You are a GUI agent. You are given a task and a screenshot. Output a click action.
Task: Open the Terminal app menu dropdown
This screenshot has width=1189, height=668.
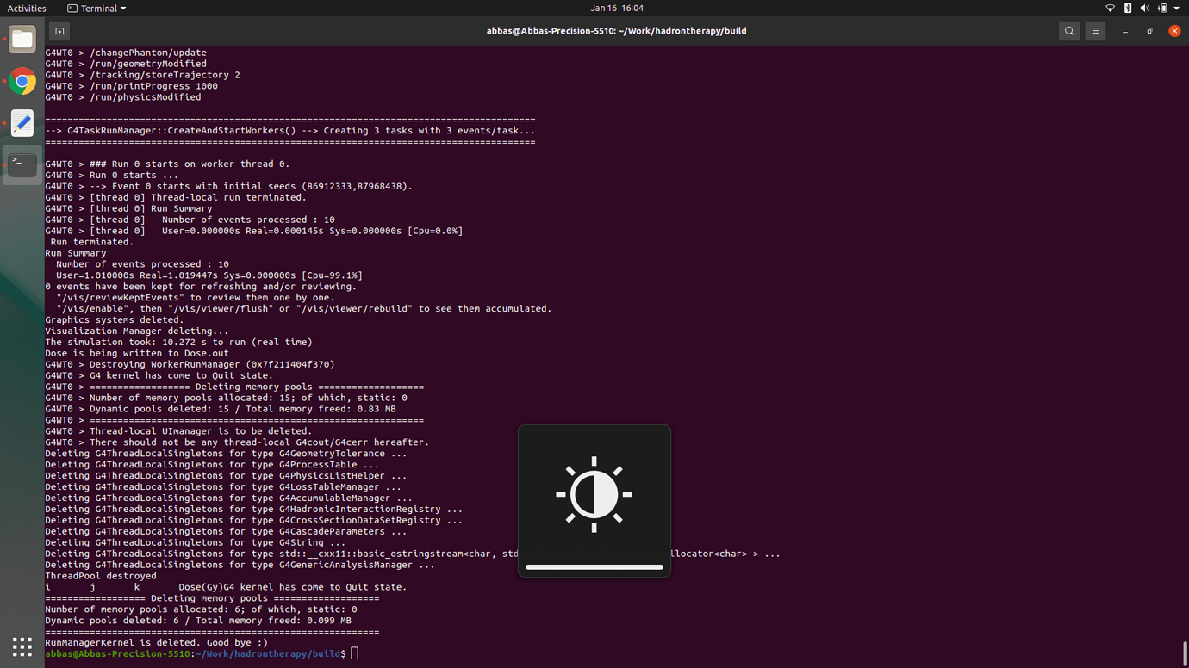(x=96, y=9)
